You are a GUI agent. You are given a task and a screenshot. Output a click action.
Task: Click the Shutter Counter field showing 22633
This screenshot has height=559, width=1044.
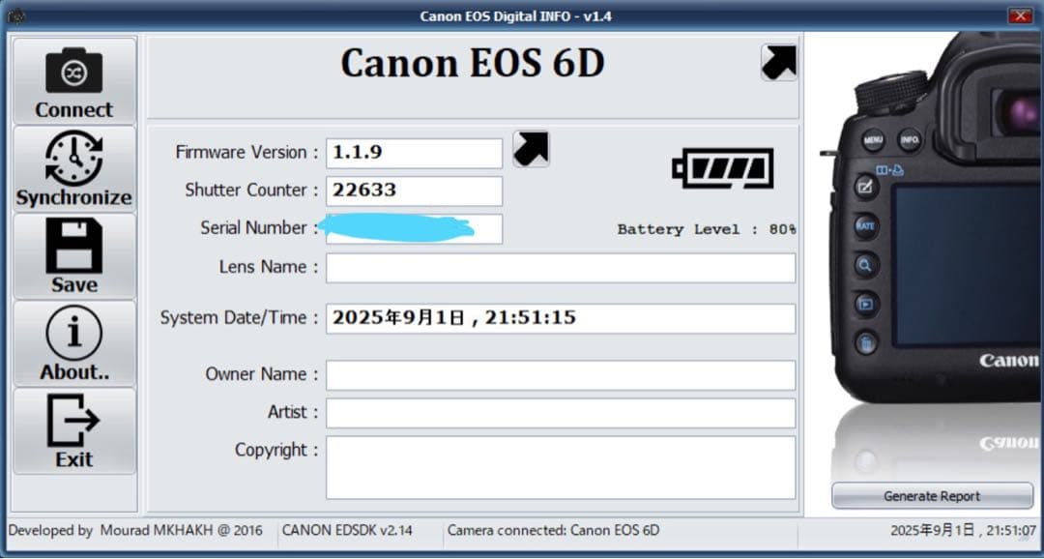(x=414, y=191)
